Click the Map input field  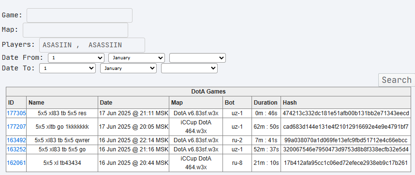tap(75, 30)
